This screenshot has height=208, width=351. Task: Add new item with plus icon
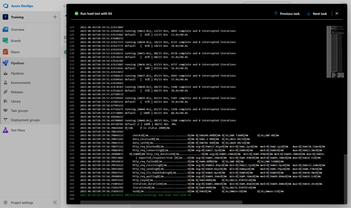pos(55,17)
